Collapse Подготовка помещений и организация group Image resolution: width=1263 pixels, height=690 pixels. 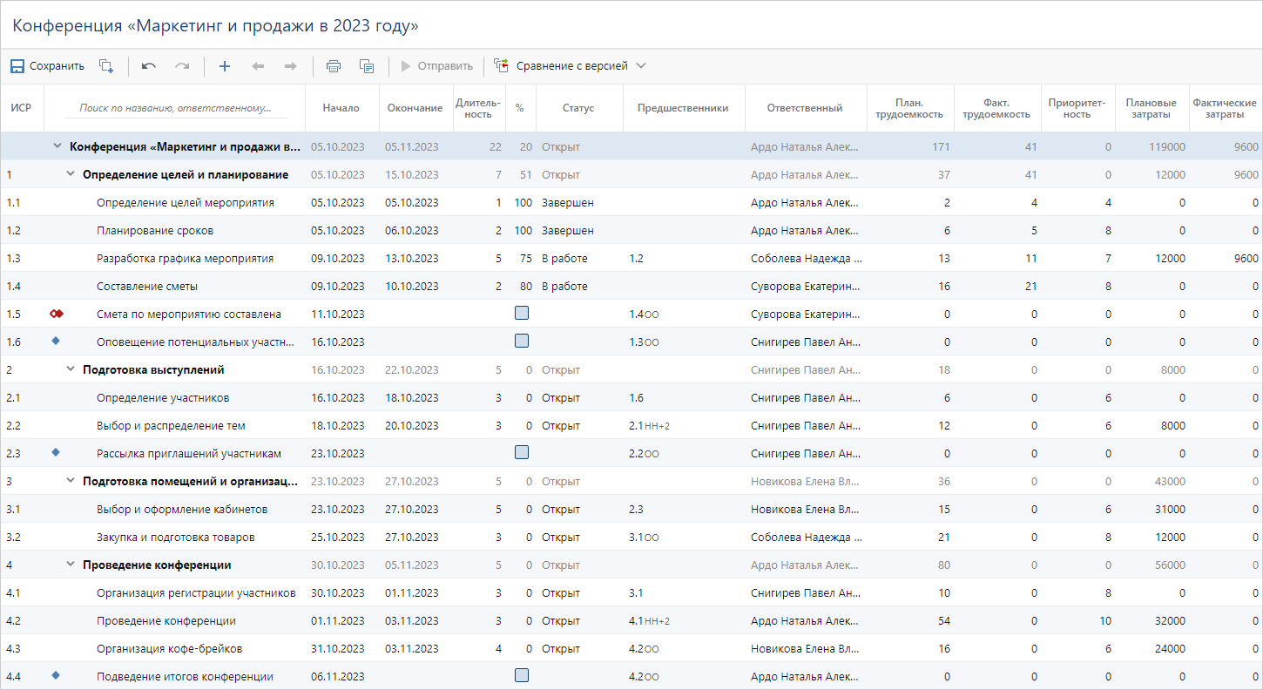click(71, 481)
